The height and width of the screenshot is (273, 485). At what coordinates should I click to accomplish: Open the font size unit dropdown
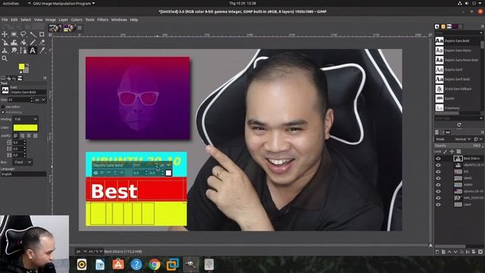click(x=40, y=100)
